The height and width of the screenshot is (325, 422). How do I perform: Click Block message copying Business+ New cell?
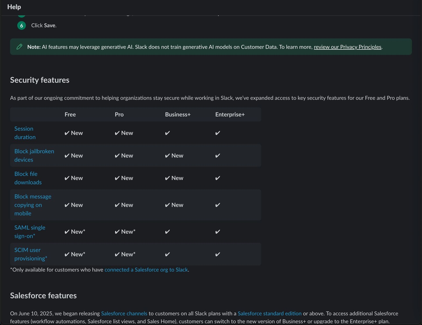point(174,205)
